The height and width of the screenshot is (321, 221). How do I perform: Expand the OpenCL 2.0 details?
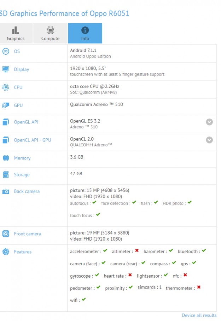click(209, 140)
